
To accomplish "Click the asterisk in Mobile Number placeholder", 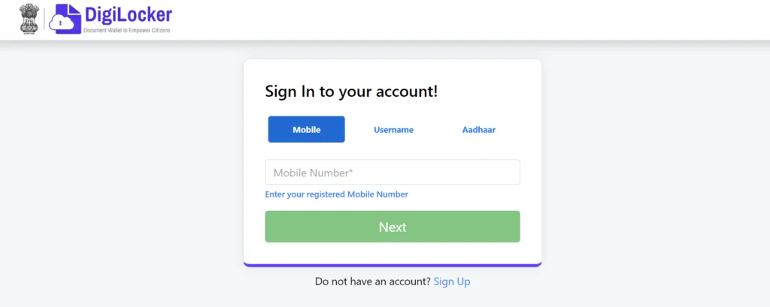I will click(x=351, y=171).
